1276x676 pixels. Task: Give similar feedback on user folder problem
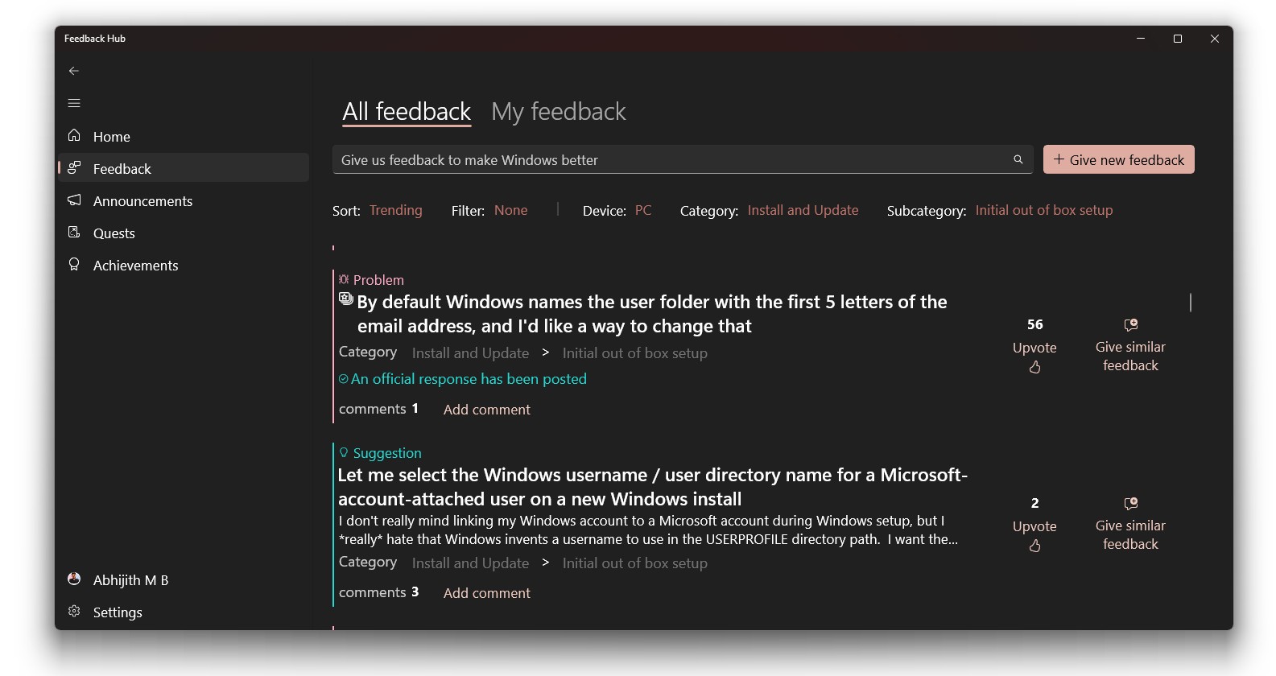(x=1130, y=346)
